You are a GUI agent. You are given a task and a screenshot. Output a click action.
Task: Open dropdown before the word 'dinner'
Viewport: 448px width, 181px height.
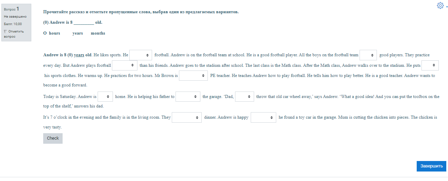[x=187, y=118]
